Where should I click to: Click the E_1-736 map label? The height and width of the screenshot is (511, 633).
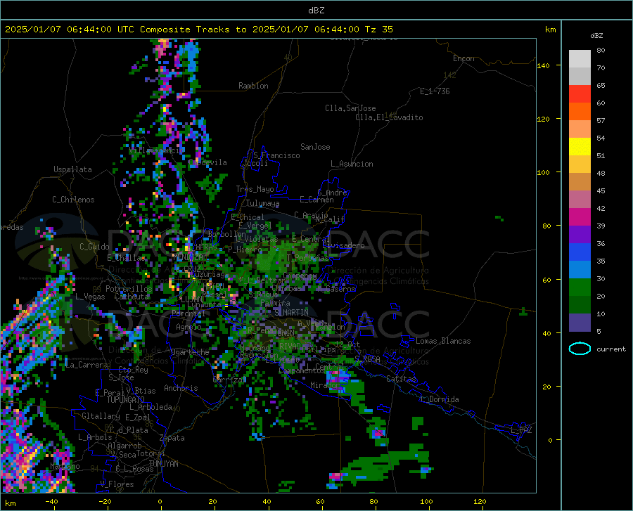click(x=435, y=91)
